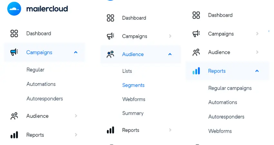Select the blue Reports label in the right panel
The height and width of the screenshot is (145, 274).
click(x=217, y=71)
